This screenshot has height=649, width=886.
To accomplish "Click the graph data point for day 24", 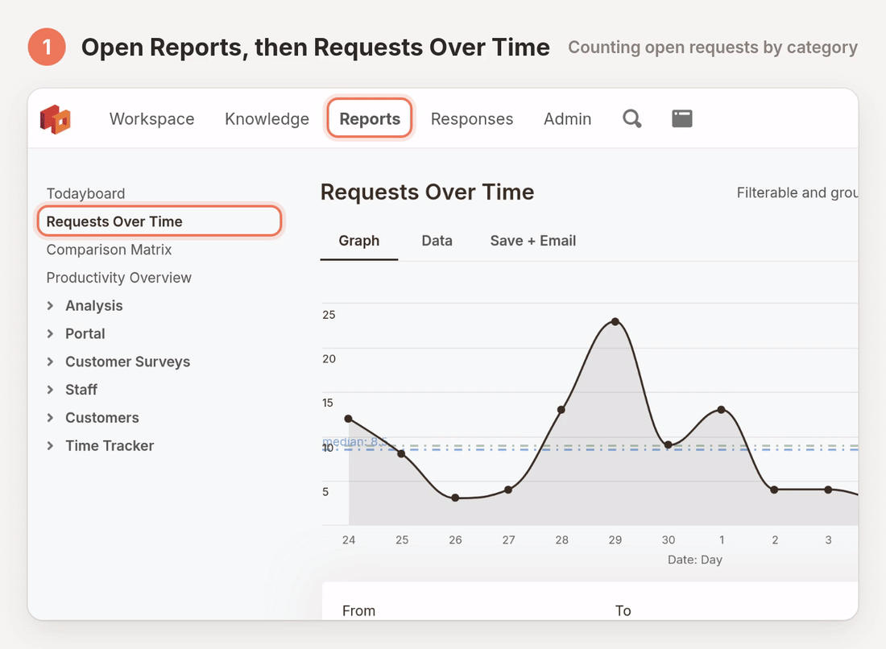I will click(x=349, y=419).
